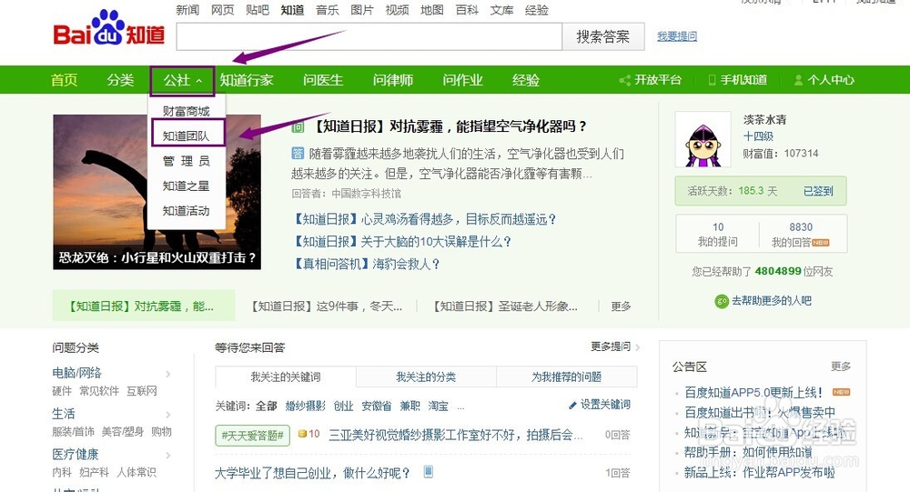Filter by keyword 安徽省
910x492 pixels.
[x=376, y=407]
